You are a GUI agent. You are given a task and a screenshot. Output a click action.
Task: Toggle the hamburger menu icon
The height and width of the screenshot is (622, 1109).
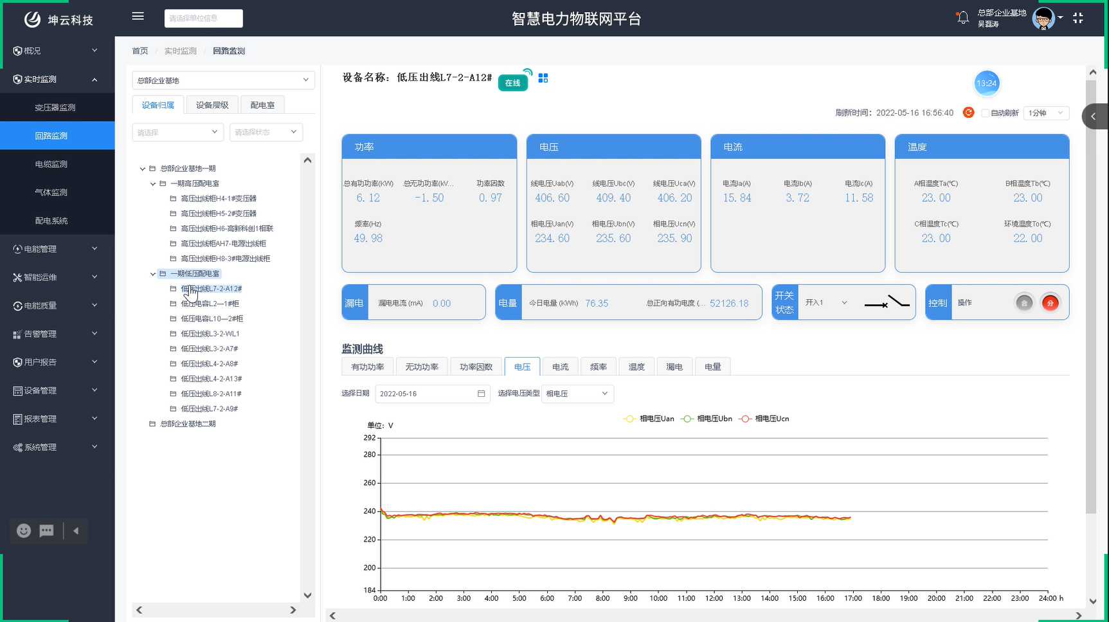point(138,17)
